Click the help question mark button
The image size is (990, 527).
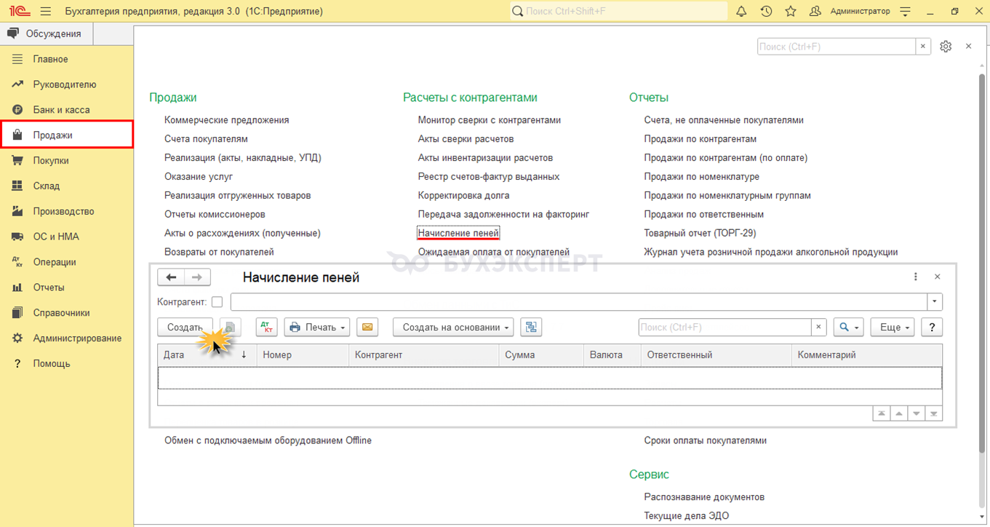pos(932,328)
